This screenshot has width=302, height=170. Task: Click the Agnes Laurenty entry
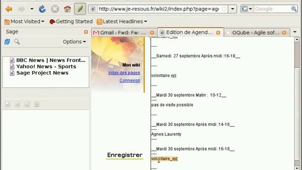pyautogui.click(x=166, y=134)
